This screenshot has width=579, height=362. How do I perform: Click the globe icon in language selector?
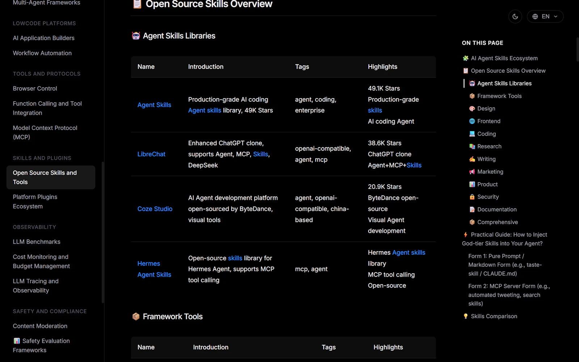[x=535, y=17]
